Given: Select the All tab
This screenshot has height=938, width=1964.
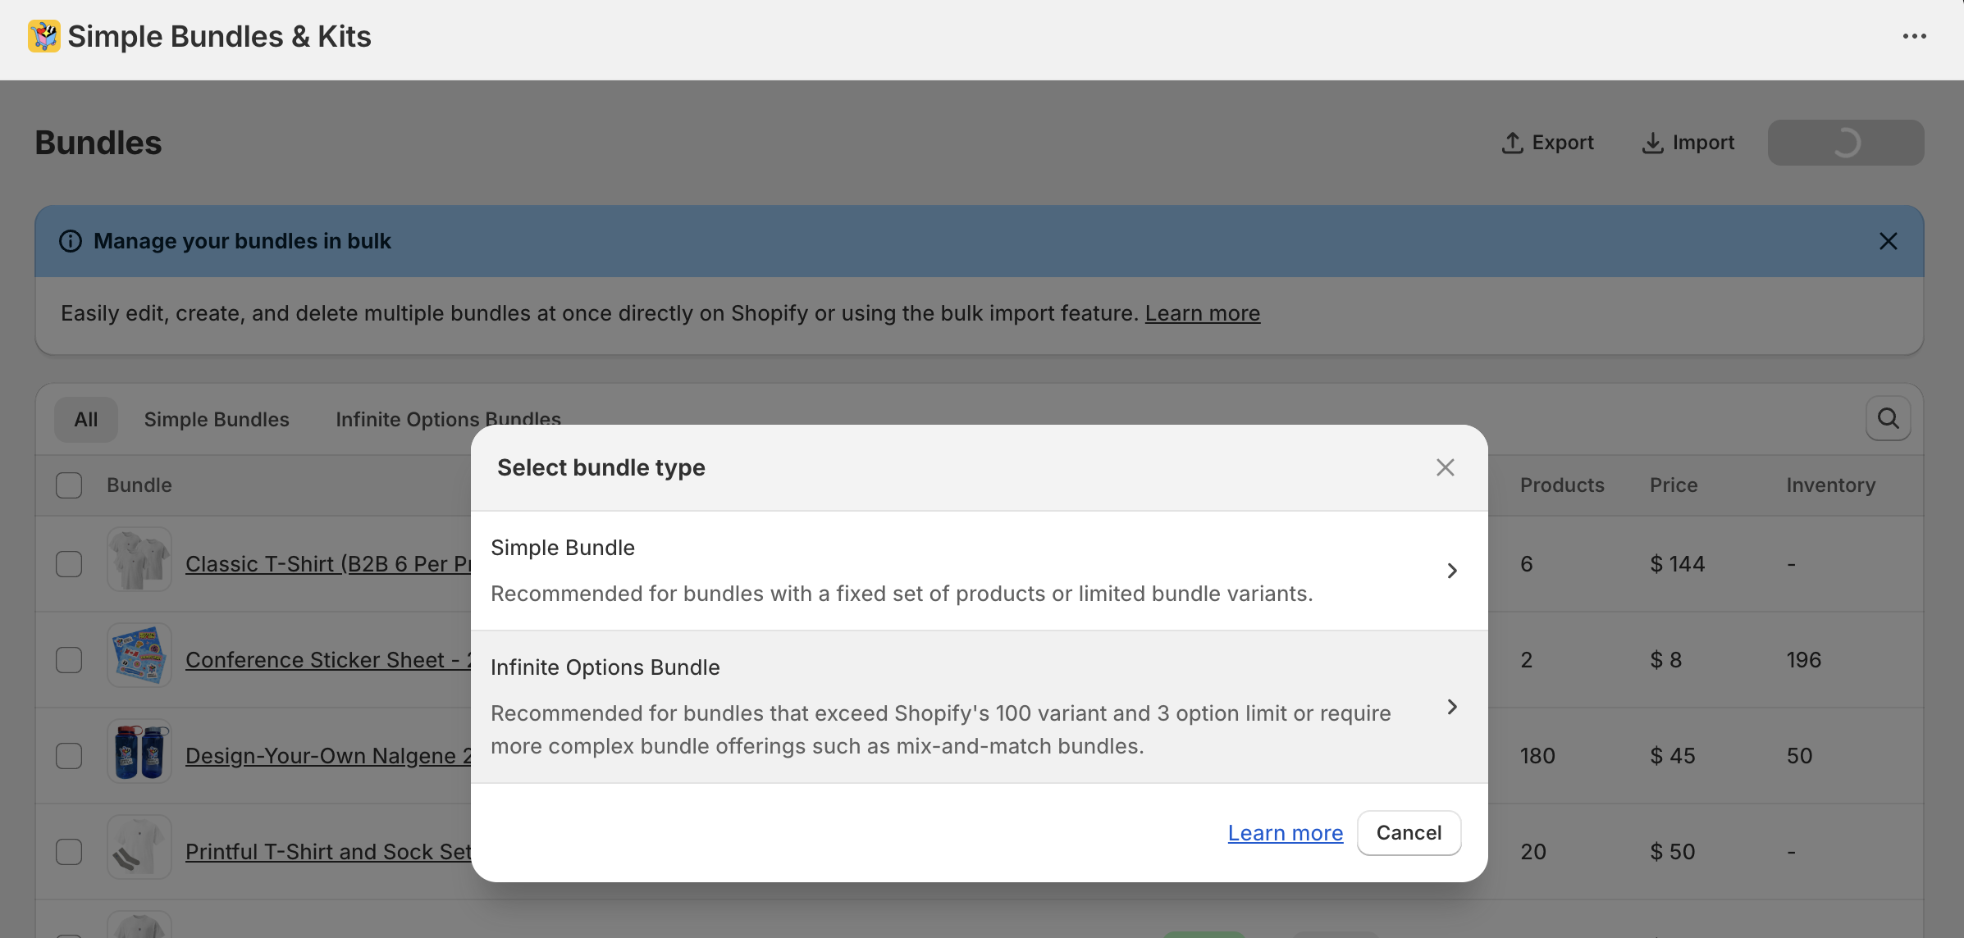Looking at the screenshot, I should pyautogui.click(x=86, y=420).
